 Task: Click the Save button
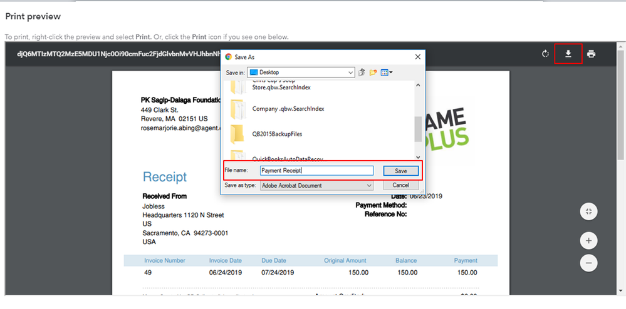[x=401, y=171]
